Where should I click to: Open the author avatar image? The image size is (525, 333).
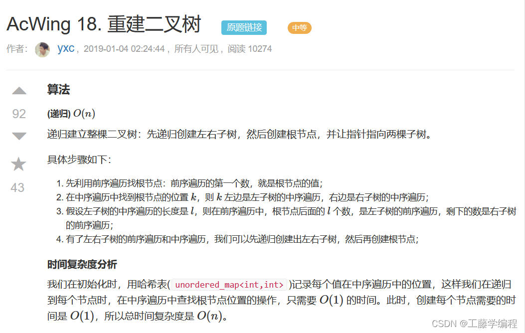[42, 50]
